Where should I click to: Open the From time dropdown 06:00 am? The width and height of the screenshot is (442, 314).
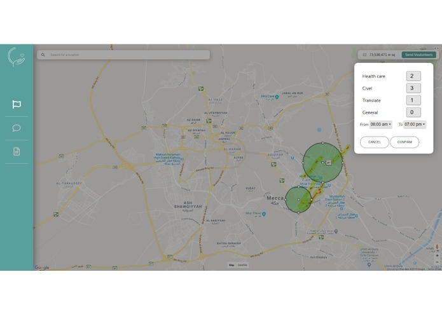380,125
